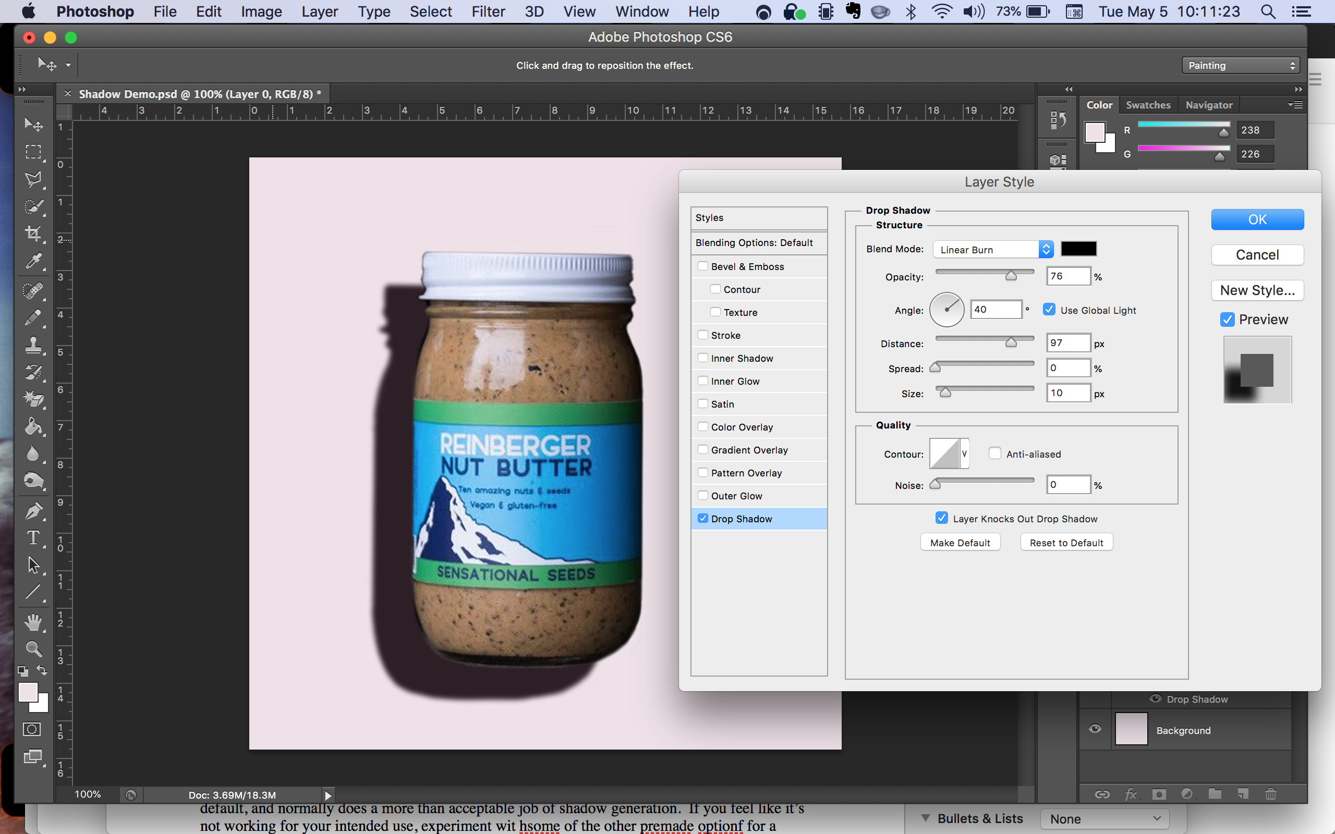
Task: Switch to the Swatches tab
Action: coord(1148,105)
